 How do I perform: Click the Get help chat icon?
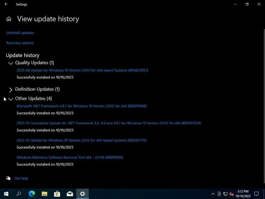tap(8, 178)
